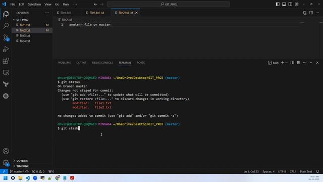The image size is (323, 182).
Task: Switch to the Problems panel tab
Action: click(x=64, y=63)
